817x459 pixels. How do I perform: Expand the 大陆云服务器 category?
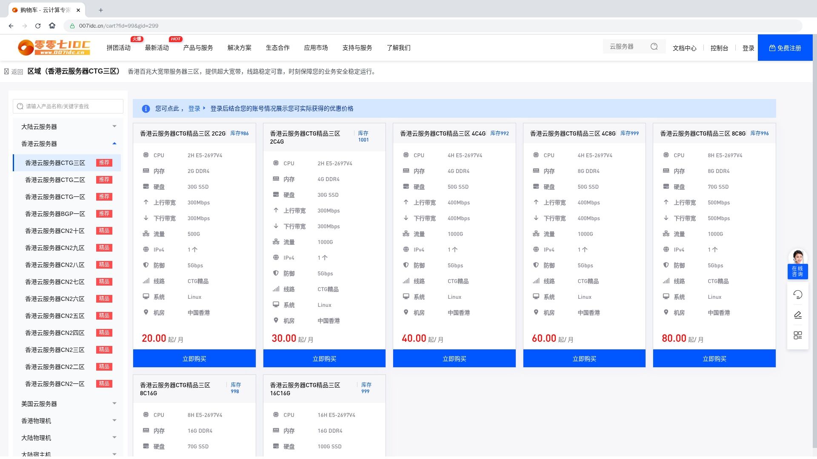click(x=68, y=127)
